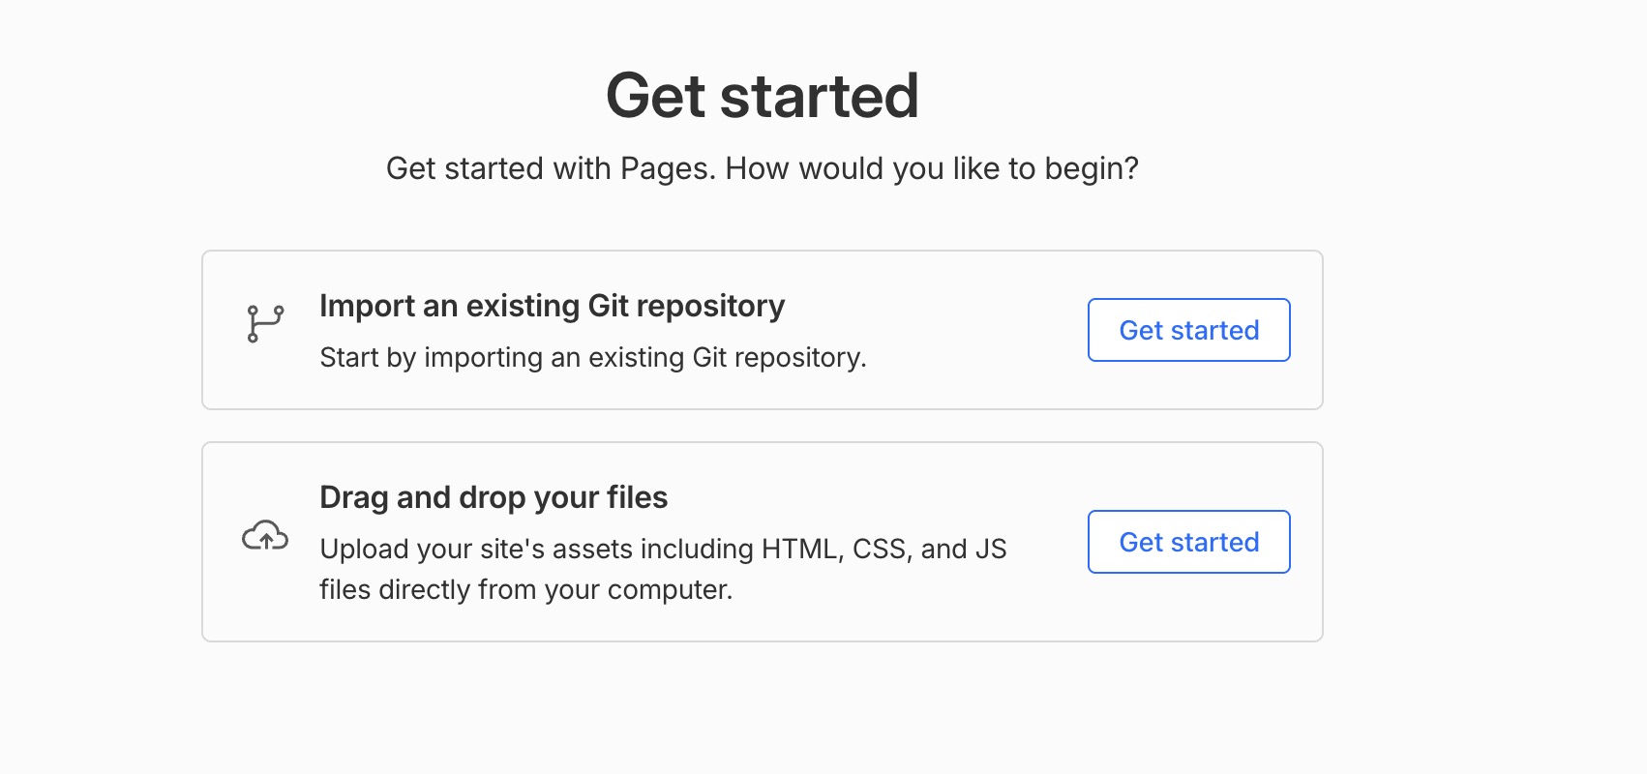Click 'HTML, CSS, and JS' in upload description
This screenshot has height=774, width=1647.
[884, 549]
